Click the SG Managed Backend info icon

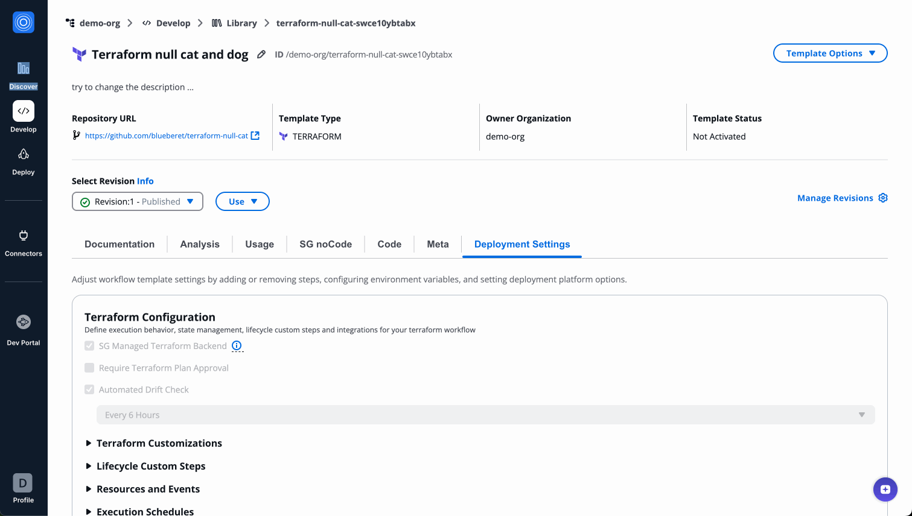(x=237, y=345)
